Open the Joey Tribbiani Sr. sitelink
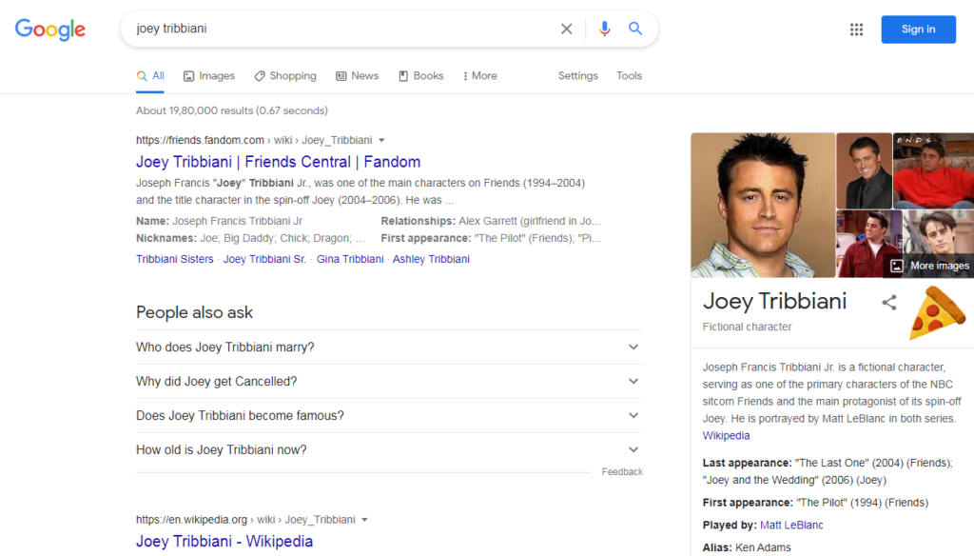This screenshot has height=556, width=974. coord(264,259)
